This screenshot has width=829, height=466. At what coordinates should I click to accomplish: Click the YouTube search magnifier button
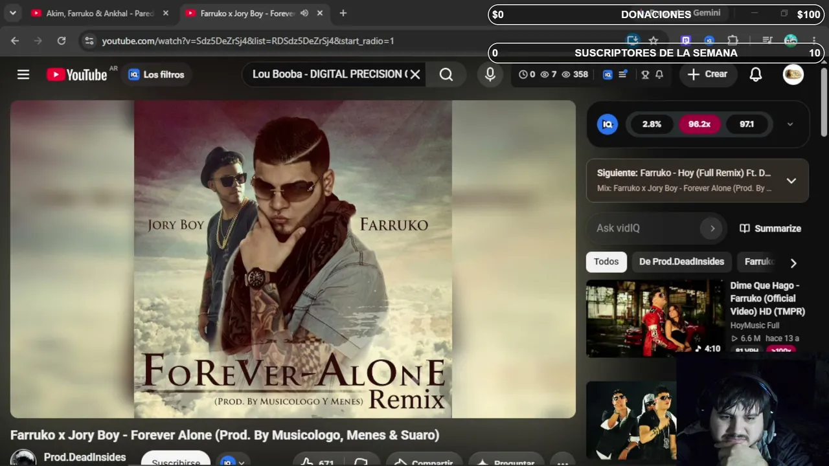coord(446,74)
